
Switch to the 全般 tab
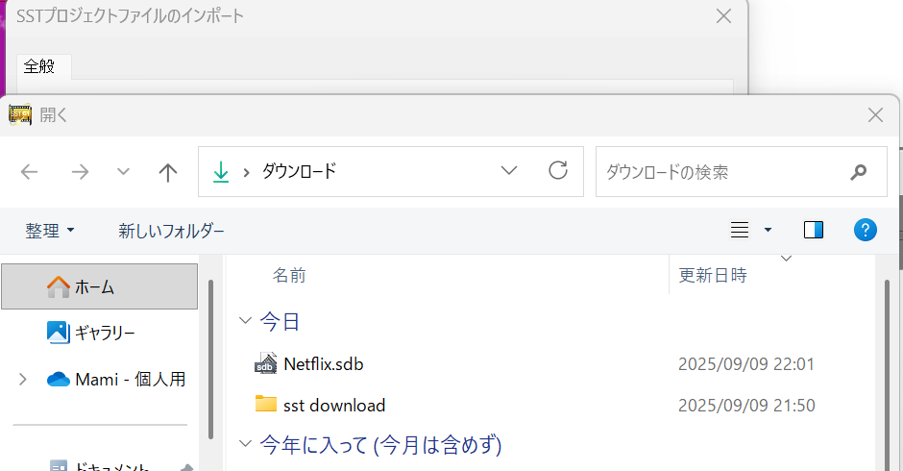[x=40, y=66]
